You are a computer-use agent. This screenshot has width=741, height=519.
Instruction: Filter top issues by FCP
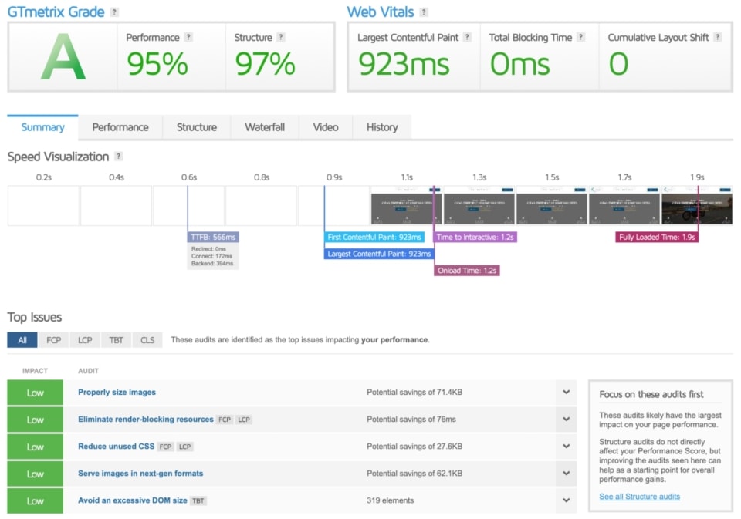pos(53,340)
